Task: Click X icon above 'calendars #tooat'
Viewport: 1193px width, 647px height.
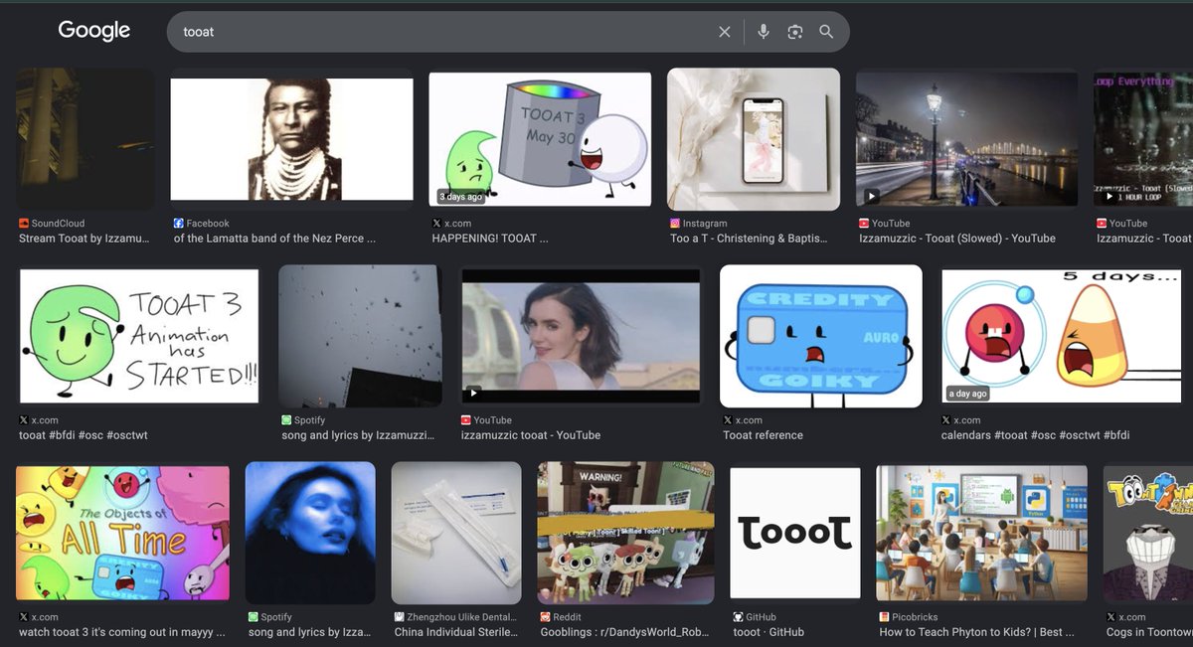Action: [x=946, y=420]
